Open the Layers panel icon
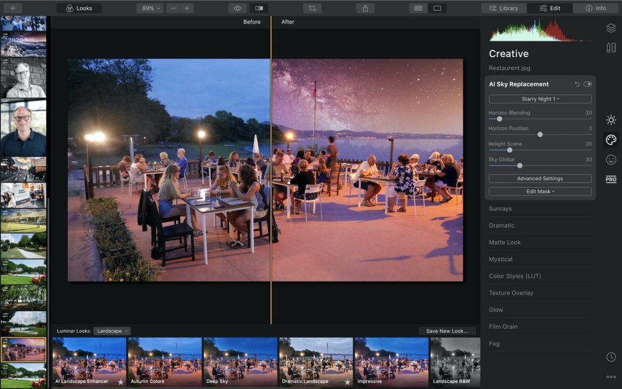622x389 pixels. [x=611, y=28]
